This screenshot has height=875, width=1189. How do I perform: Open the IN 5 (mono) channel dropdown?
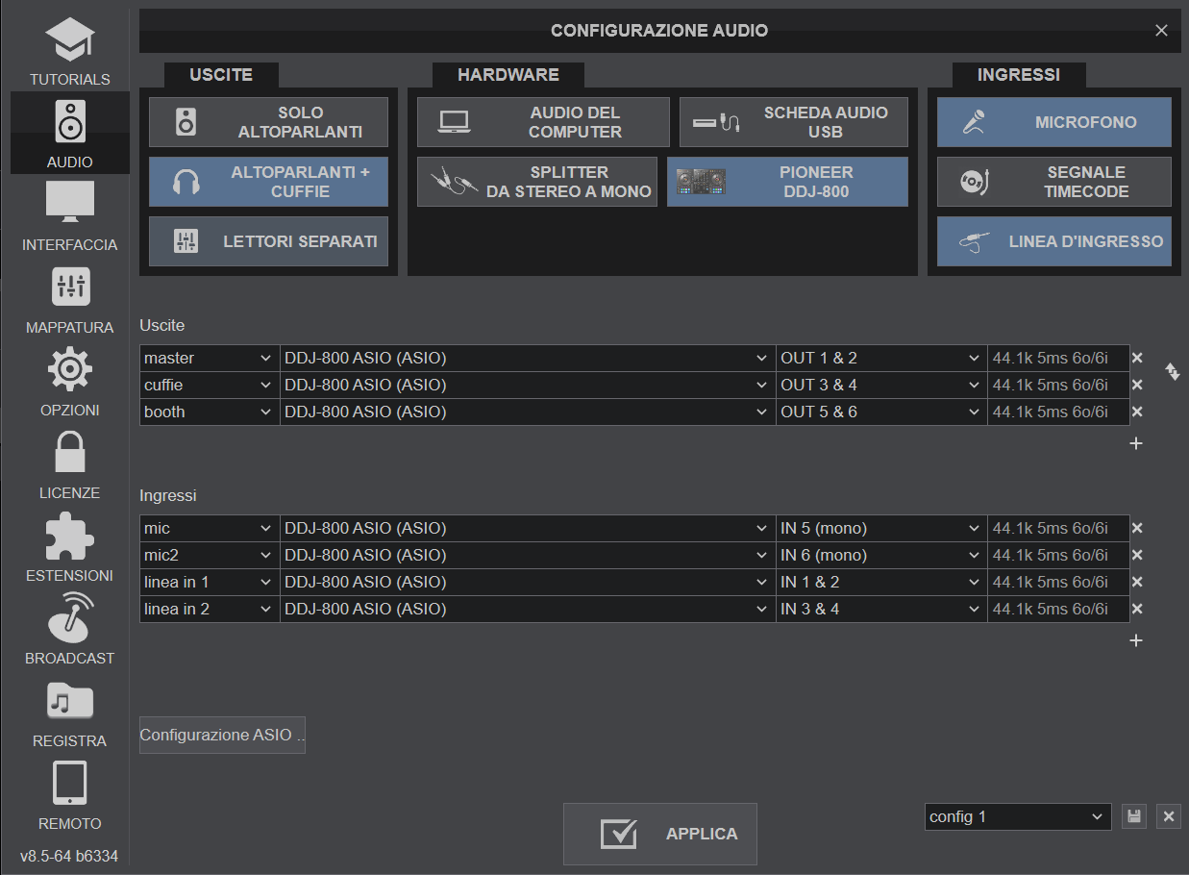(x=881, y=528)
